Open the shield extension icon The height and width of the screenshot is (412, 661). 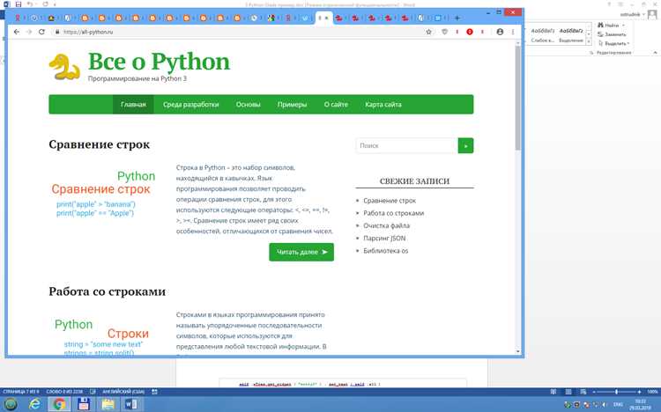tap(444, 32)
